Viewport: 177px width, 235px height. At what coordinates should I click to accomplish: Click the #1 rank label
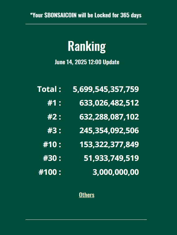click(54, 103)
